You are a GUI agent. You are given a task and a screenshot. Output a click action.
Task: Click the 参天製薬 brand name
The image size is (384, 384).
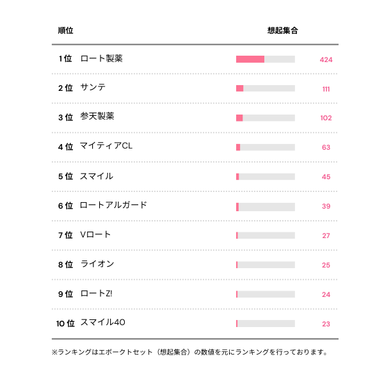tap(97, 117)
